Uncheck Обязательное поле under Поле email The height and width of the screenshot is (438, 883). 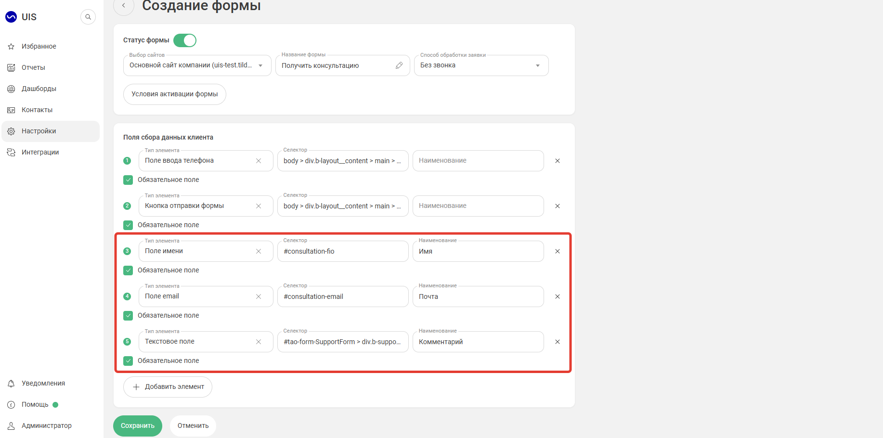[x=128, y=316]
